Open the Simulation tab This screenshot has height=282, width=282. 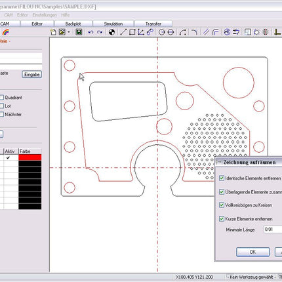pos(113,24)
